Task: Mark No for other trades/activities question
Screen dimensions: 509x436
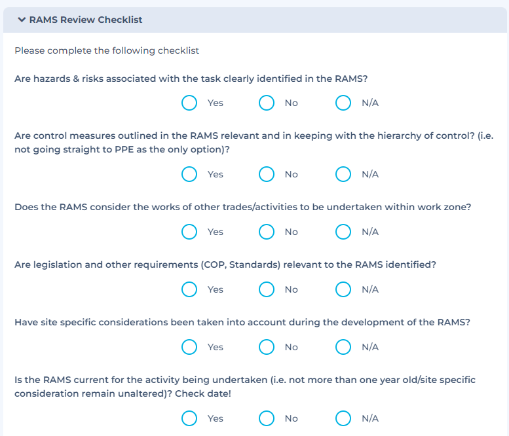Action: click(x=267, y=232)
